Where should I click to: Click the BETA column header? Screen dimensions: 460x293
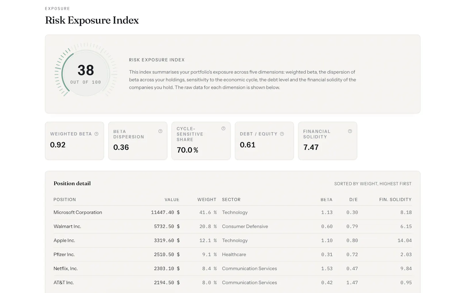tap(327, 199)
